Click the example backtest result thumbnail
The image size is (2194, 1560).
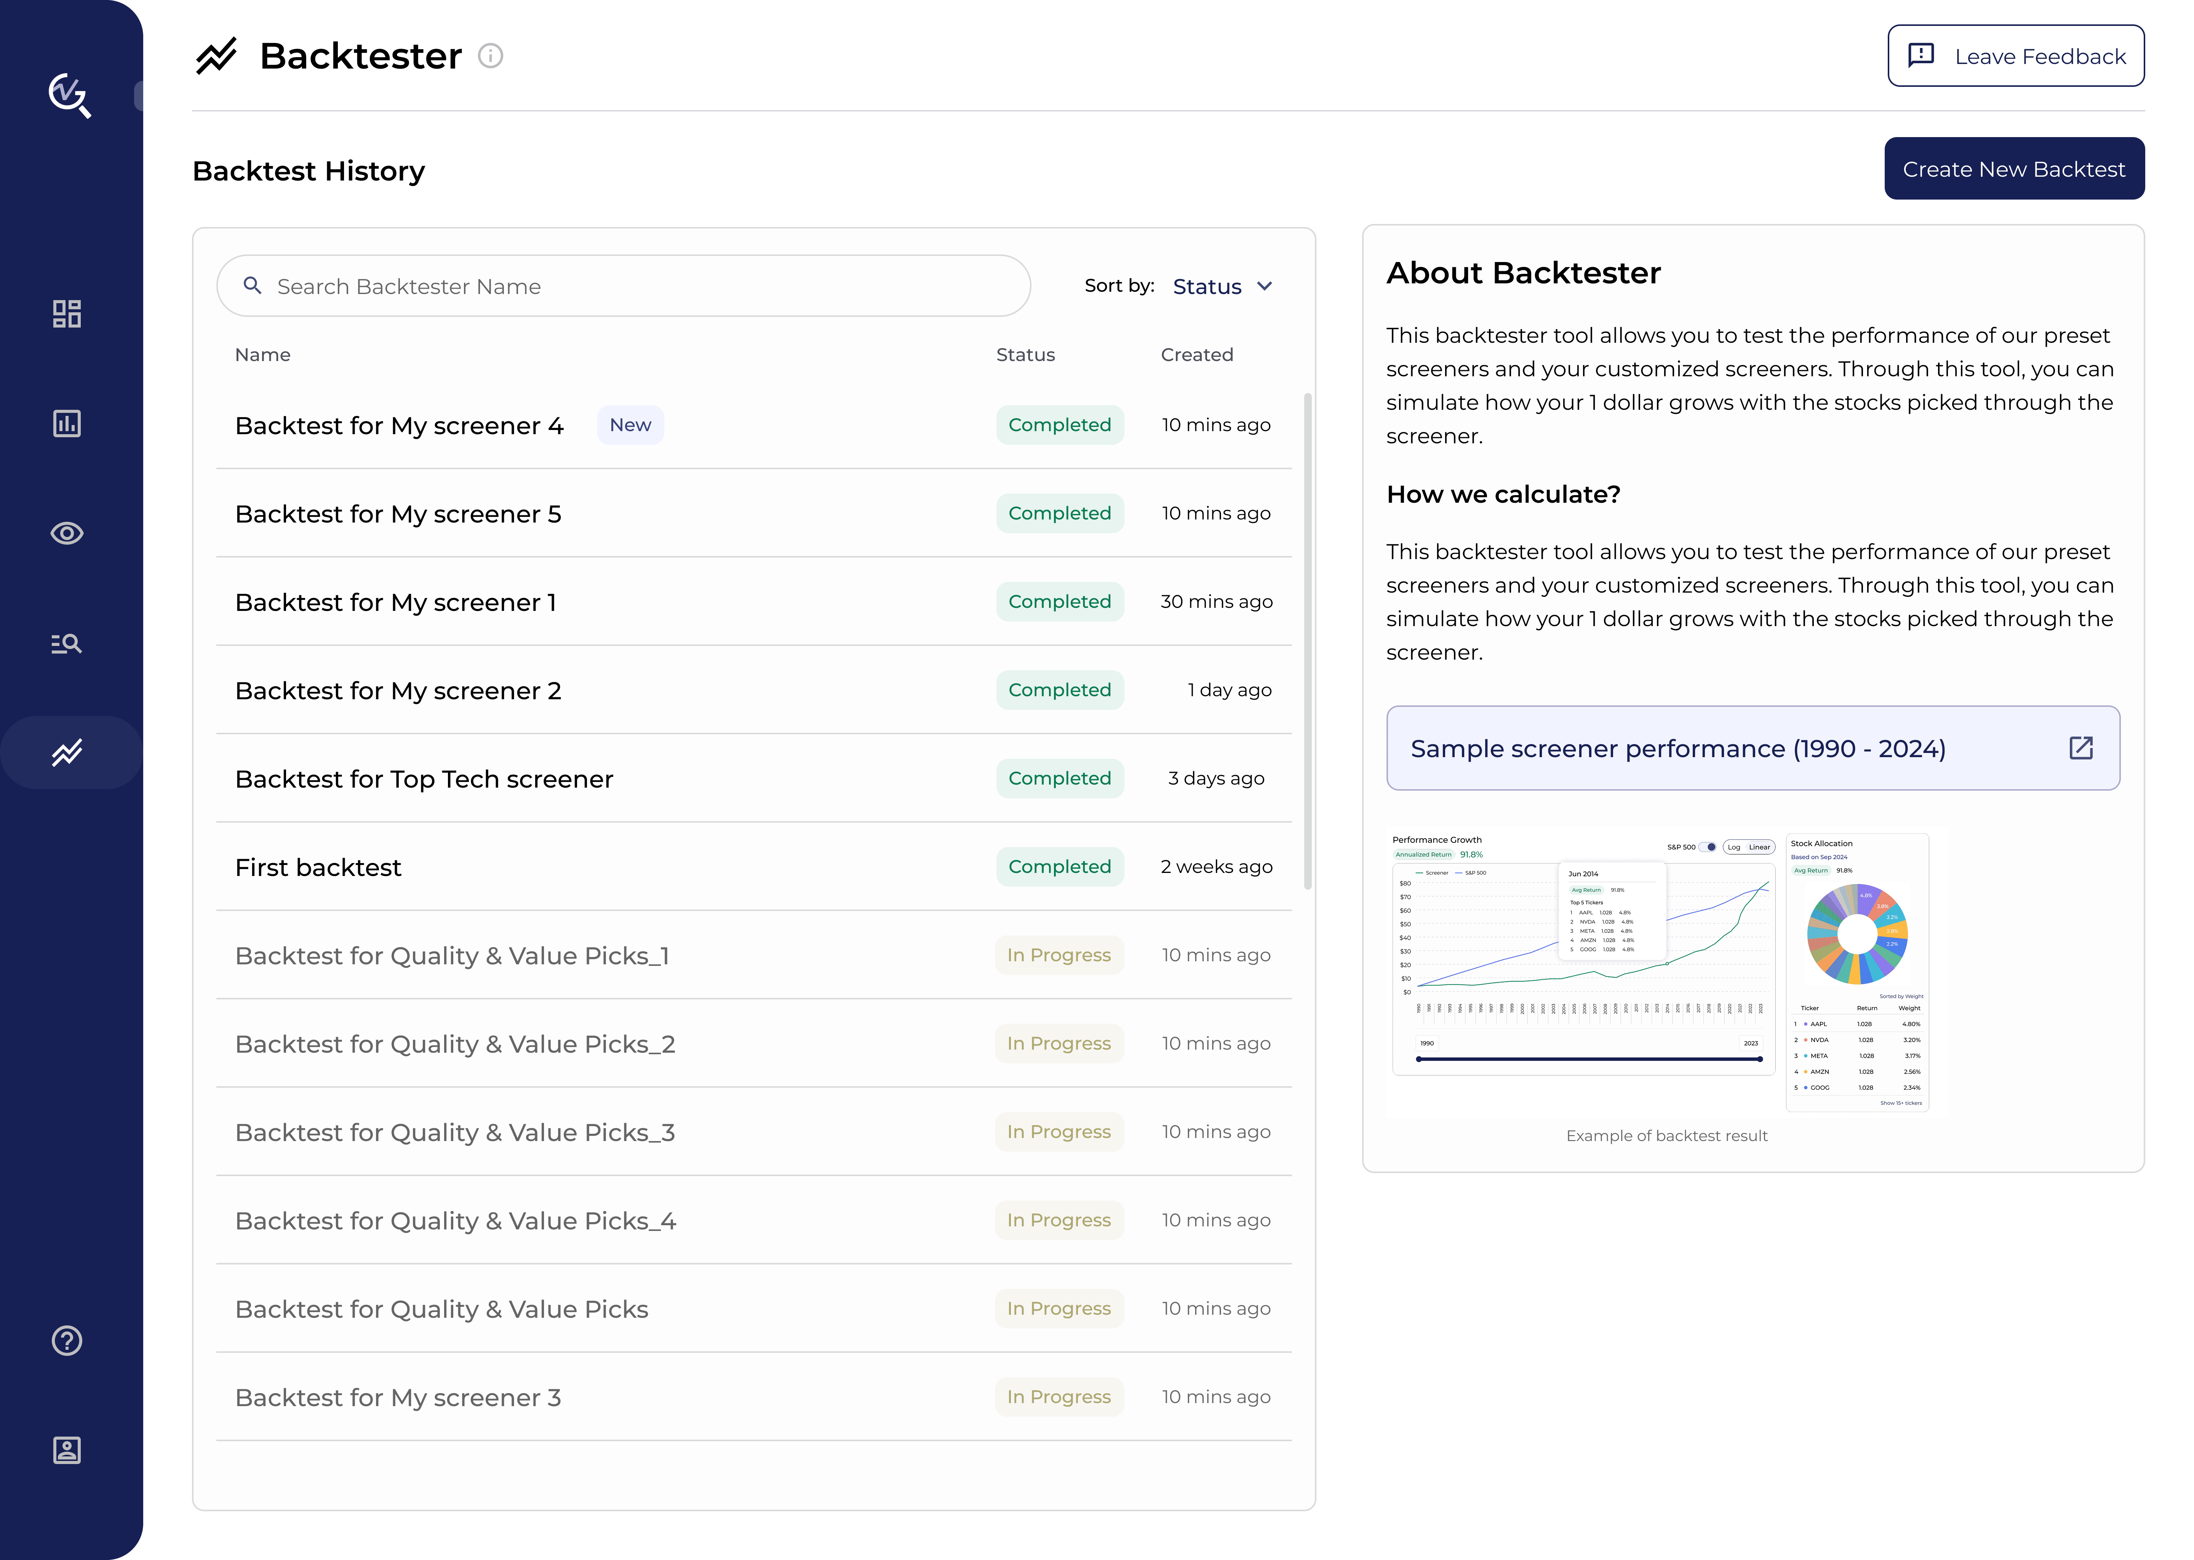tap(1666, 970)
